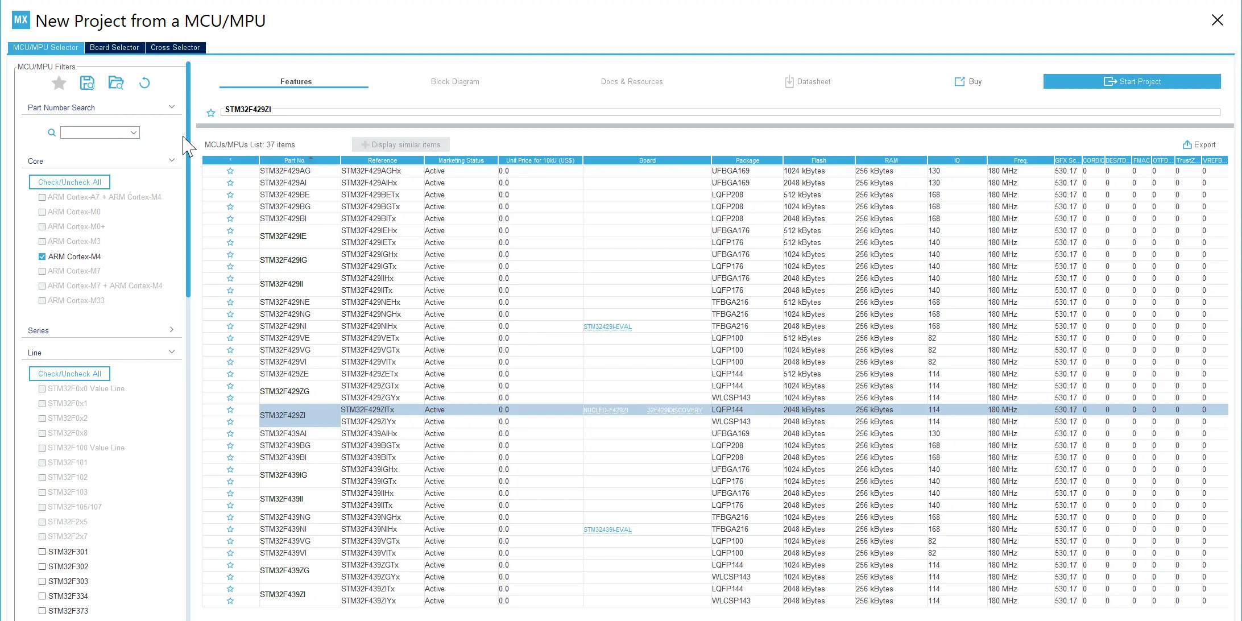Viewport: 1242px width, 621px height.
Task: Click the save search filter icon
Action: tap(87, 83)
